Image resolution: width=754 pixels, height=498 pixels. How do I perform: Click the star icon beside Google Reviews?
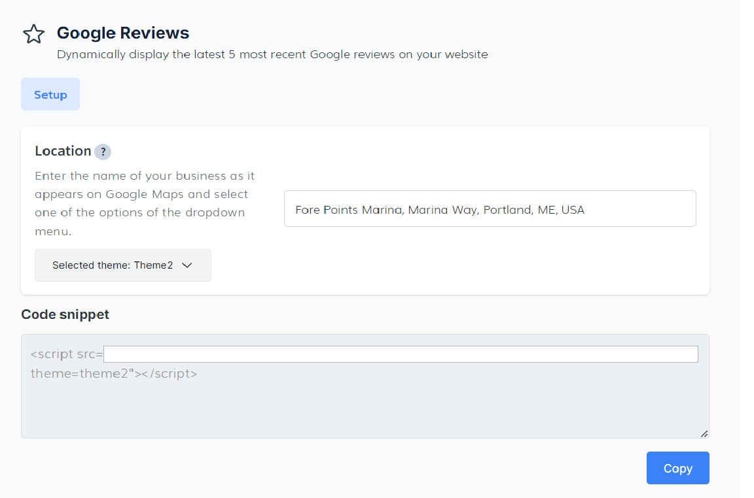(33, 34)
